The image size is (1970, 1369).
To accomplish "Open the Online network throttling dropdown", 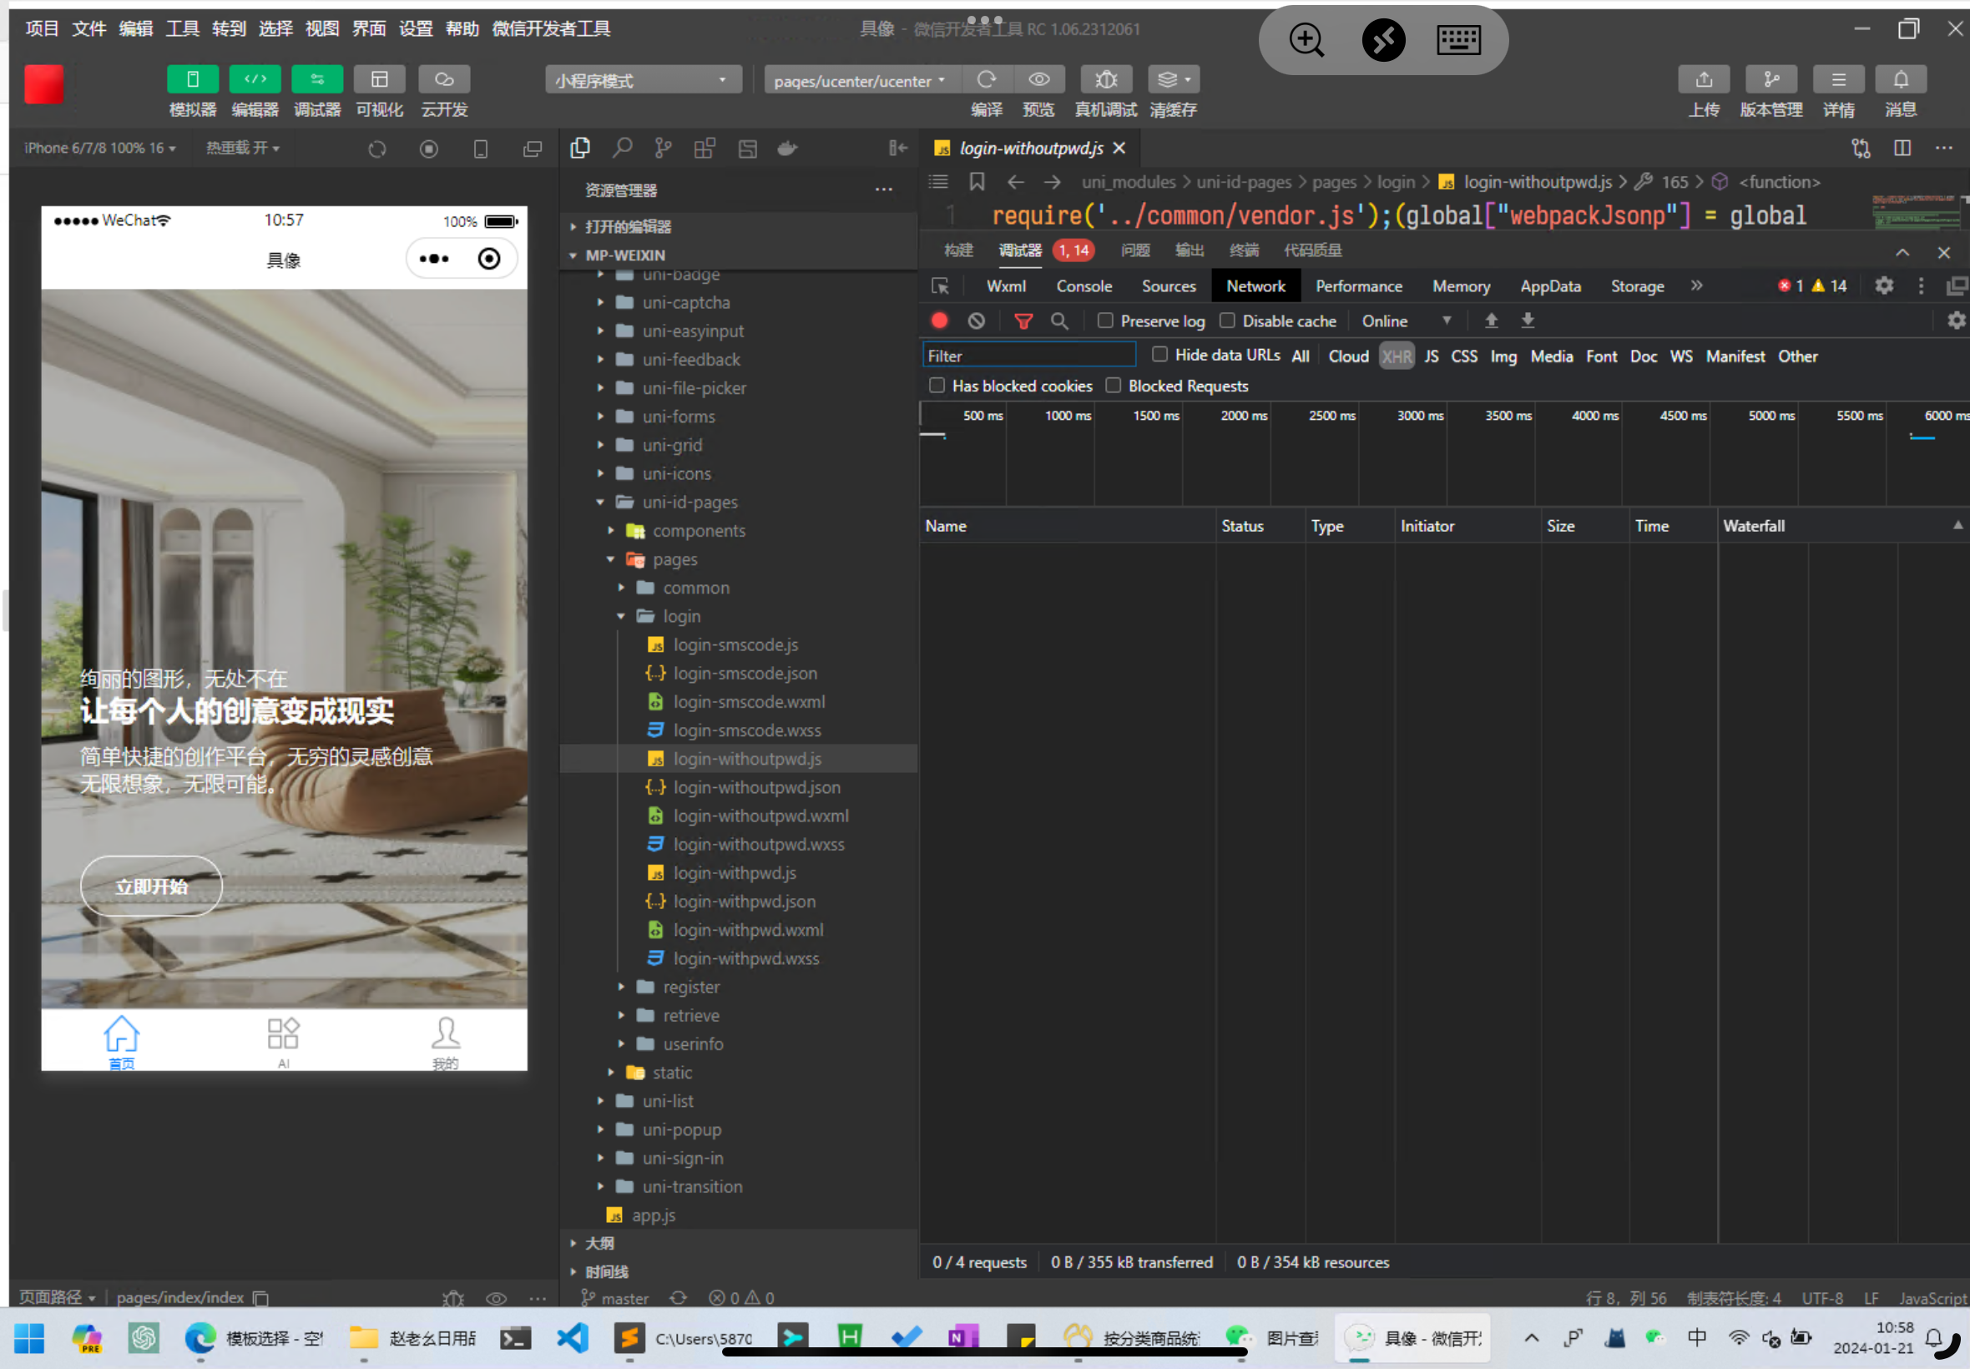I will click(x=1406, y=321).
